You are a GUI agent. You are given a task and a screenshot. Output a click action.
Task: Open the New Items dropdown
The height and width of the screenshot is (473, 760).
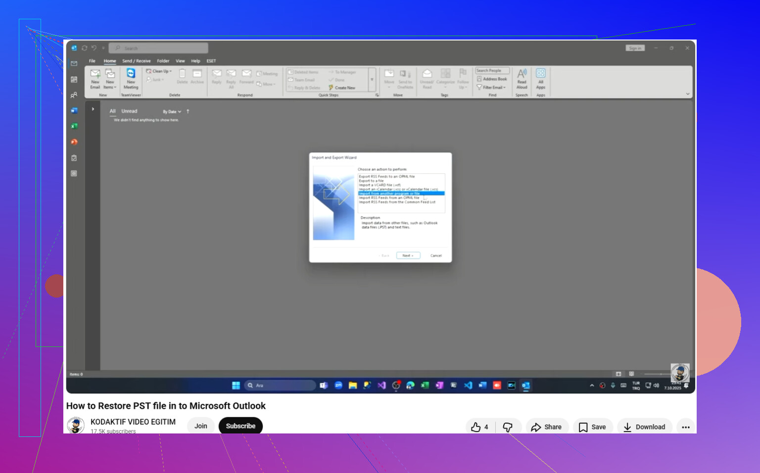110,79
